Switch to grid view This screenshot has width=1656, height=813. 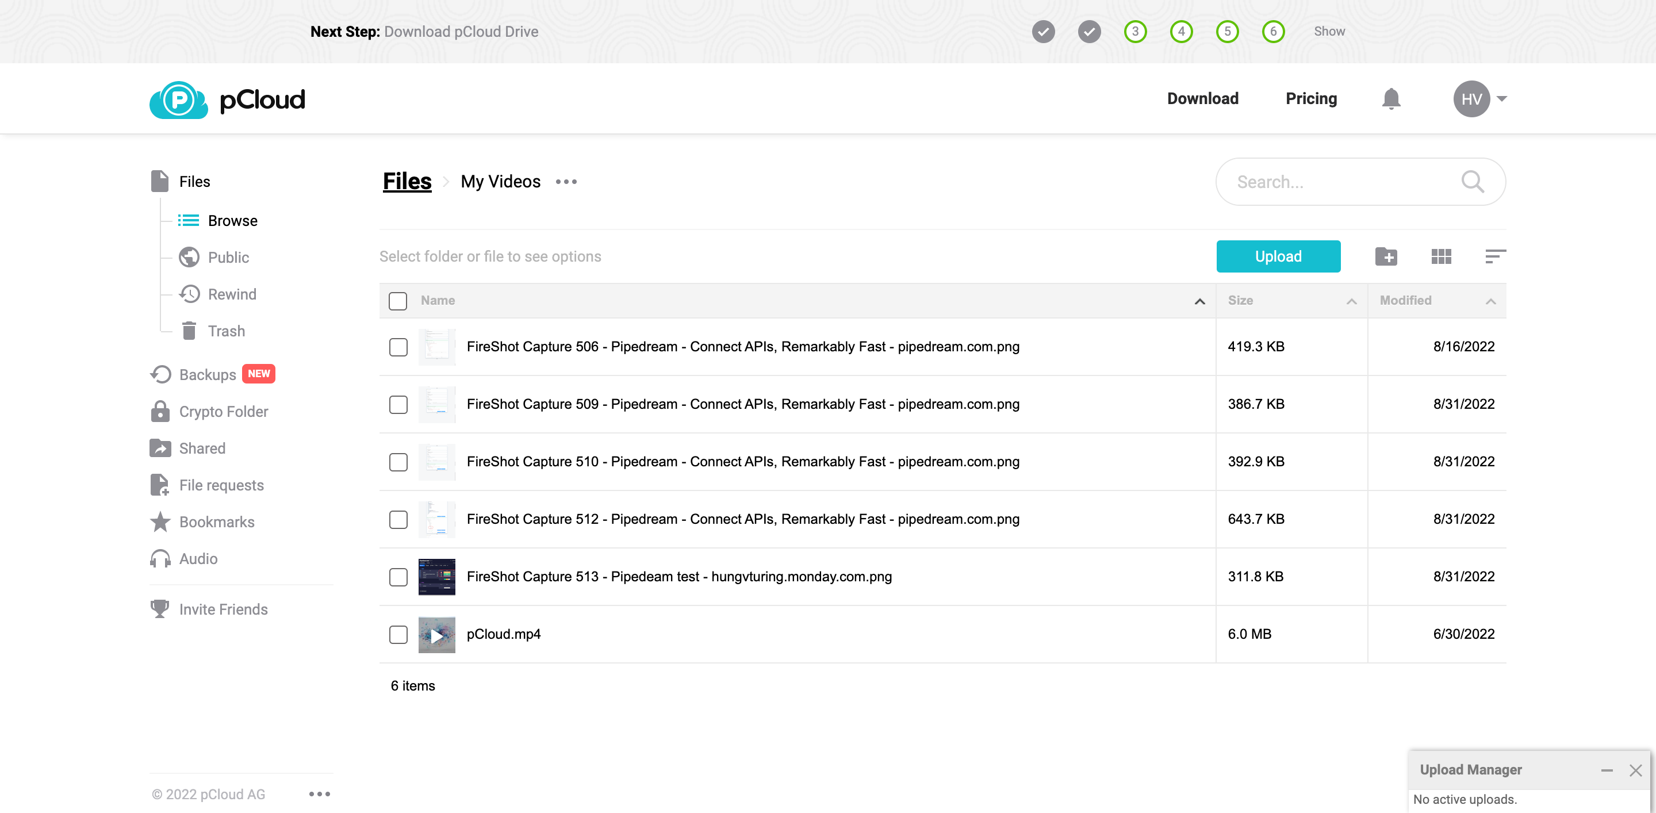(x=1440, y=256)
